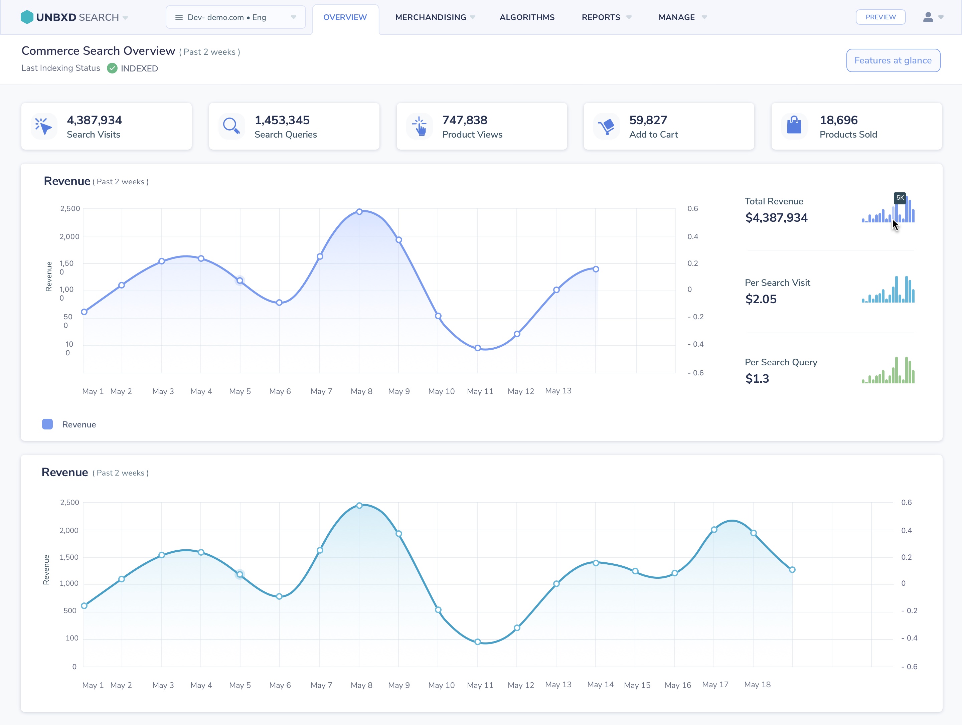
Task: Click the $4,387,934 Total Revenue amount
Action: pos(776,217)
